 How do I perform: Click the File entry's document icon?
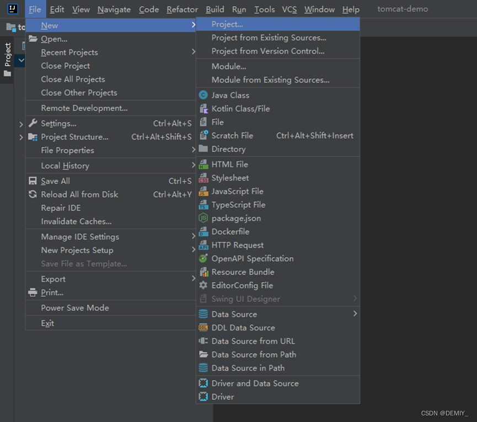tap(203, 122)
